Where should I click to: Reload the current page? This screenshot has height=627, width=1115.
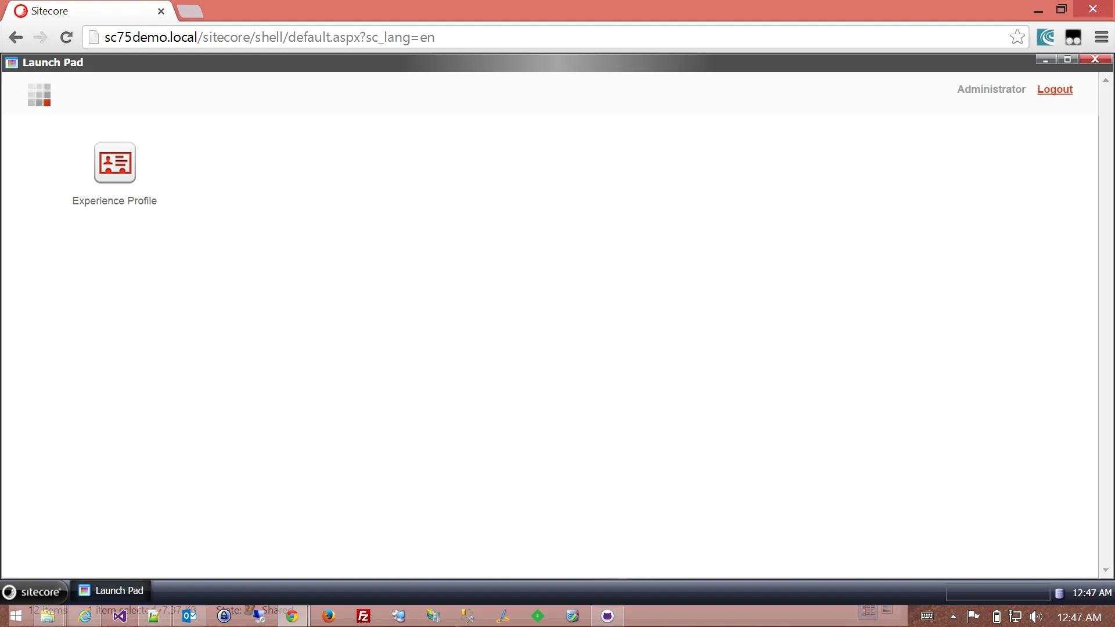pyautogui.click(x=66, y=37)
